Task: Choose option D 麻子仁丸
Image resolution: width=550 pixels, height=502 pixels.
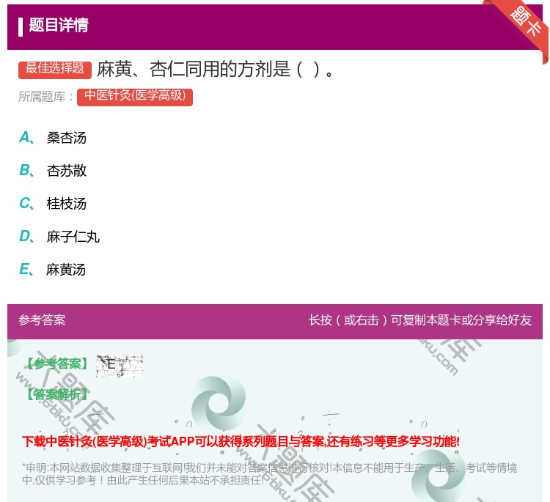Action: pos(59,237)
